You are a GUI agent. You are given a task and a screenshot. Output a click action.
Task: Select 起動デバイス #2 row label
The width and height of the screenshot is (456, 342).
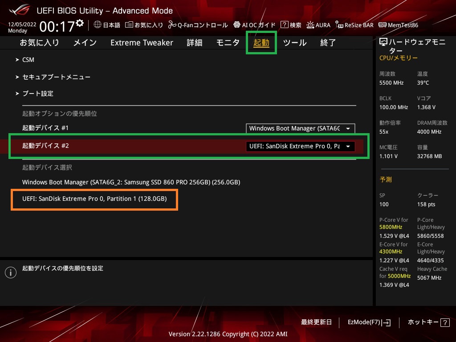coord(45,146)
